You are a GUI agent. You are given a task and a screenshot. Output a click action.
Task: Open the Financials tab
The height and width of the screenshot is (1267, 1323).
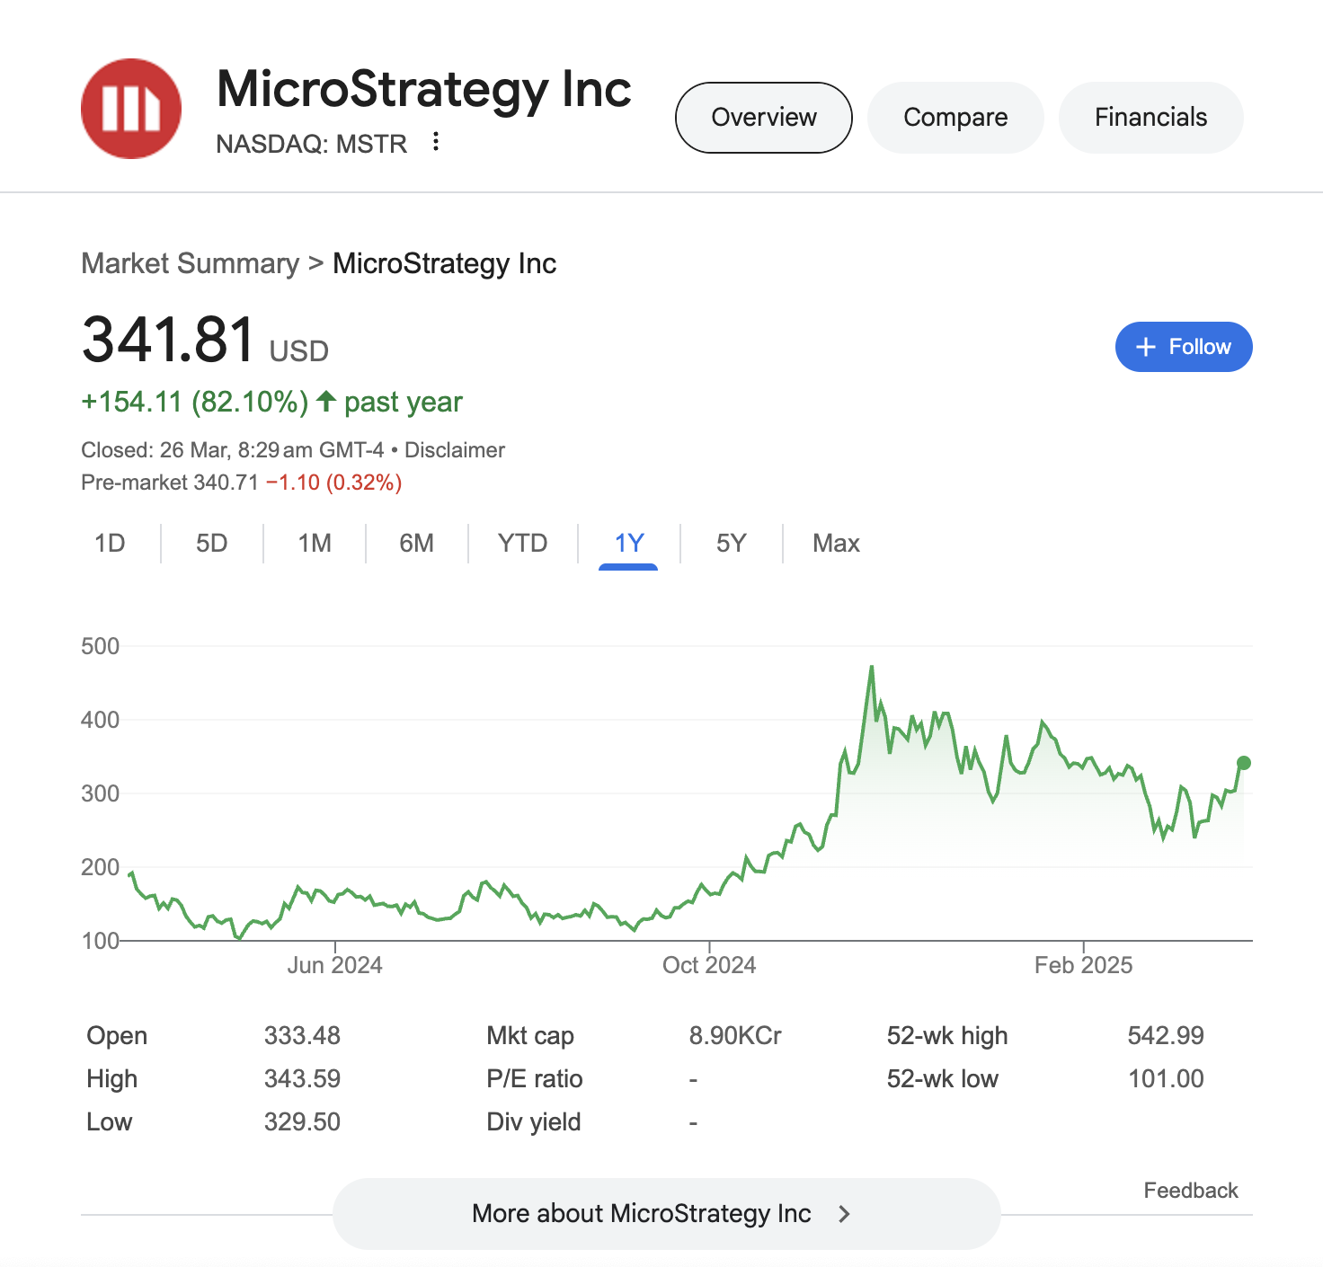coord(1150,118)
